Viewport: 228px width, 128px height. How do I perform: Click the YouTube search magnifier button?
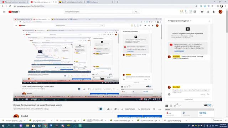tap(136, 12)
